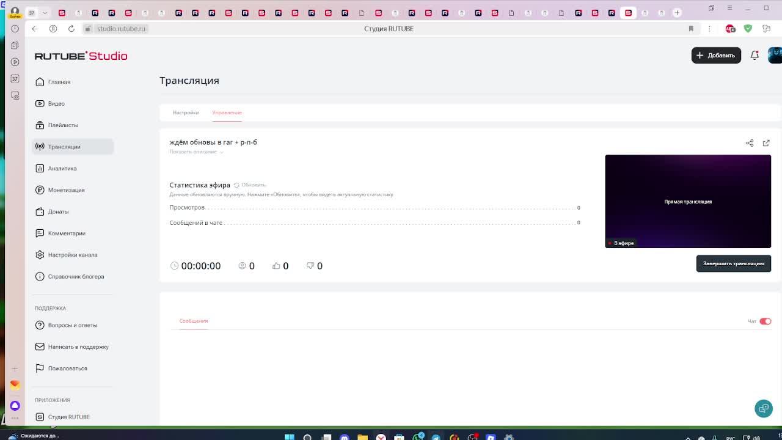Click the Прямая трансляция preview
Viewport: 782px width, 440px height.
click(688, 201)
